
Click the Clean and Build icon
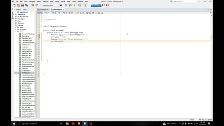(70, 5)
